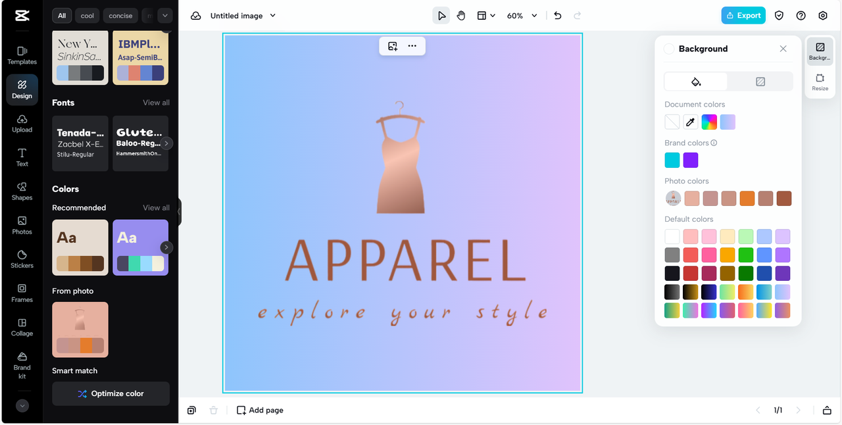
Task: Select the cool style filter
Action: (87, 16)
